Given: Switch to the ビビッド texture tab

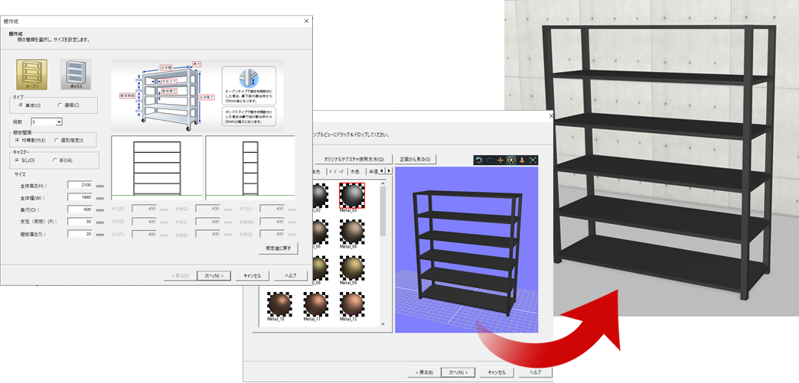Looking at the screenshot, I should tap(336, 171).
